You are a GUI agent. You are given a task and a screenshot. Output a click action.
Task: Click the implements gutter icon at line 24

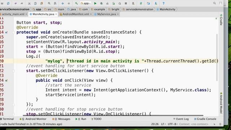coord(6,81)
